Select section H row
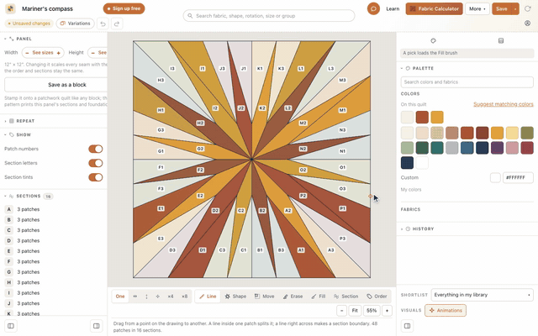This screenshot has width=538, height=336. pyautogui.click(x=54, y=282)
